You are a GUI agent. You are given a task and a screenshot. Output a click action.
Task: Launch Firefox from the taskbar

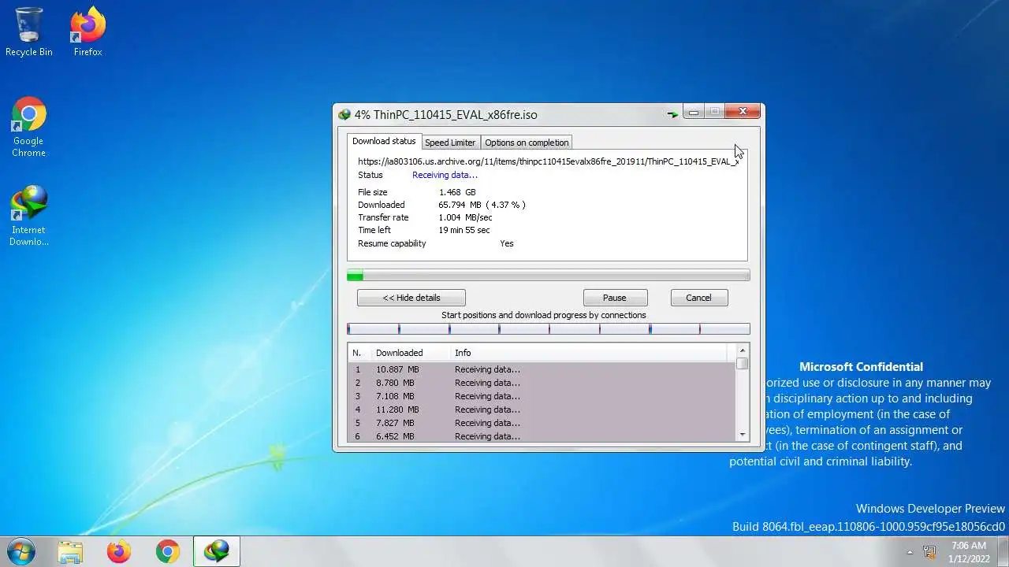tap(119, 551)
